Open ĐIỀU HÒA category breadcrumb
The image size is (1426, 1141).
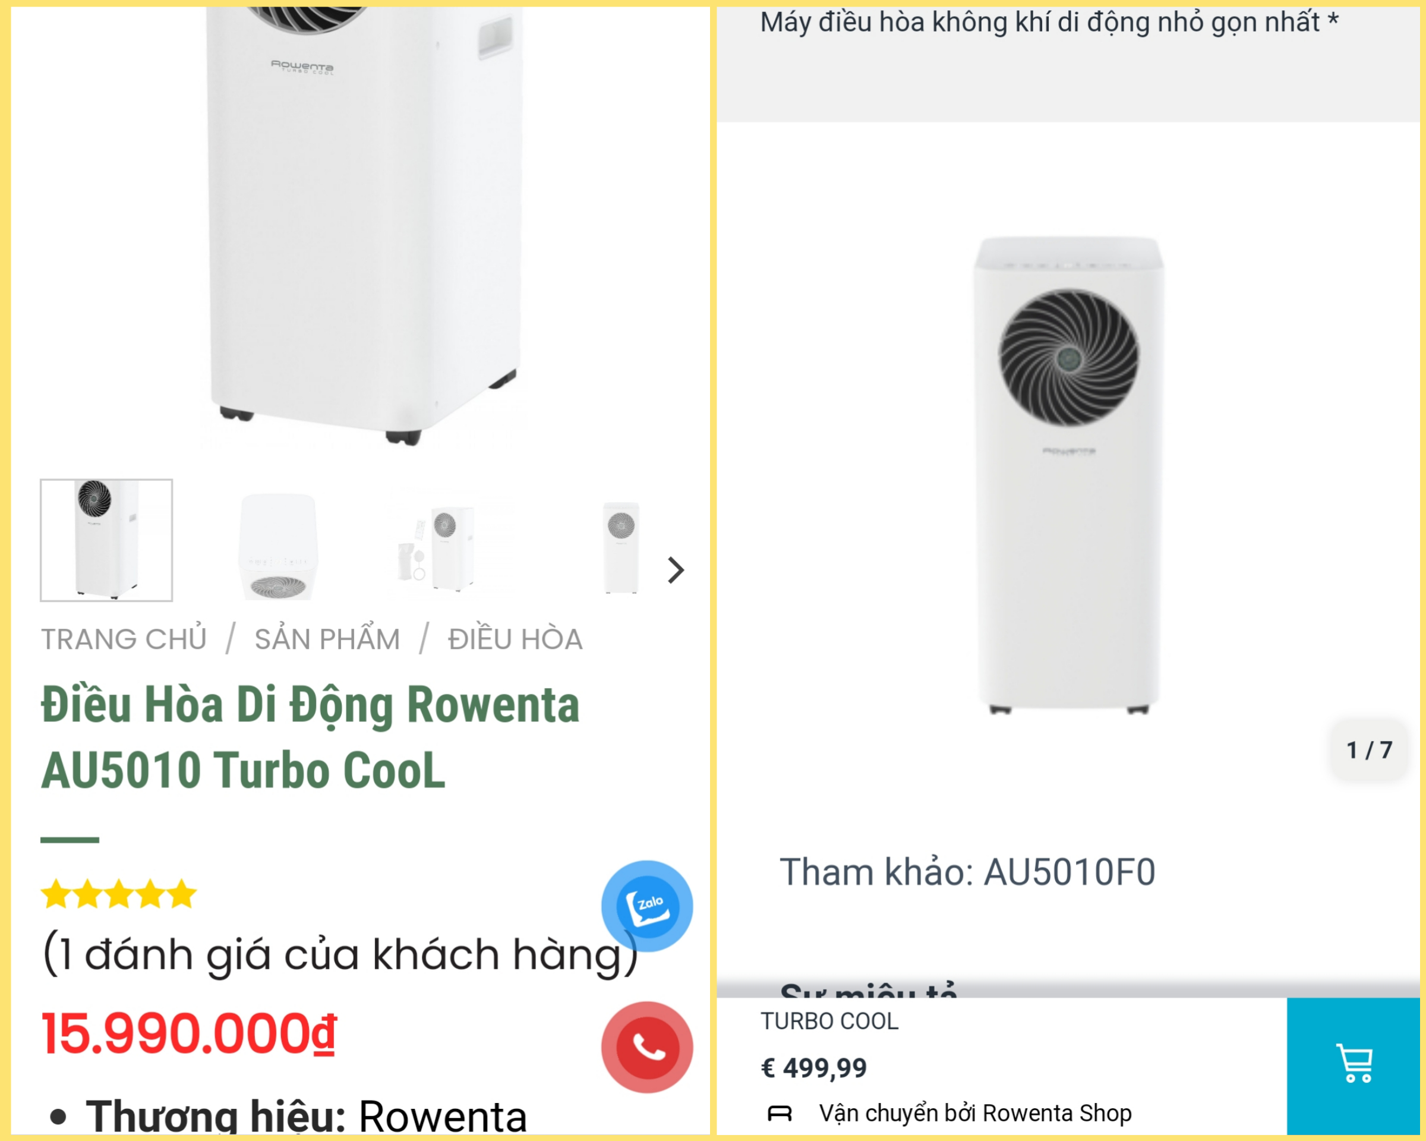(515, 639)
